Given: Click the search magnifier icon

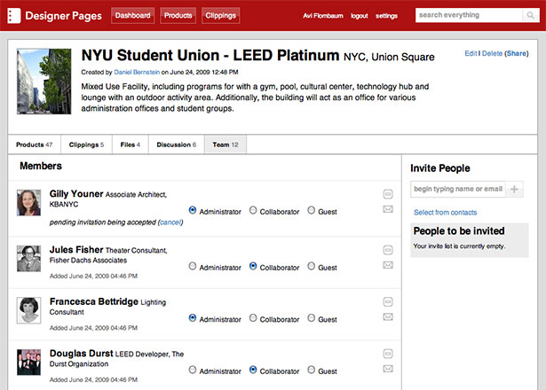Looking at the screenshot, I should coord(530,15).
